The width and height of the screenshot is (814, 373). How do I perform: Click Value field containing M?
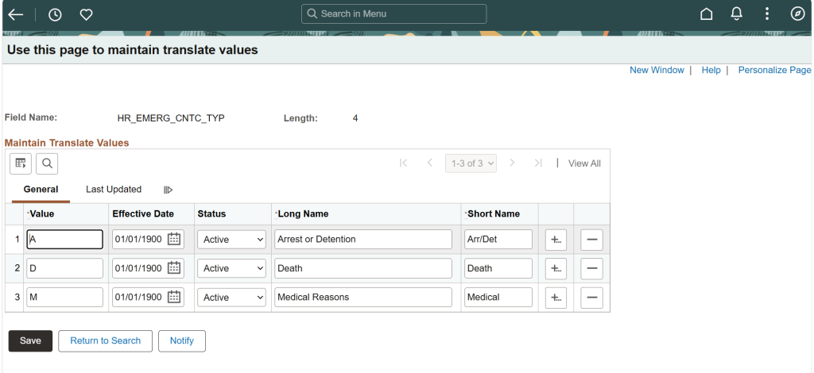[x=65, y=298]
